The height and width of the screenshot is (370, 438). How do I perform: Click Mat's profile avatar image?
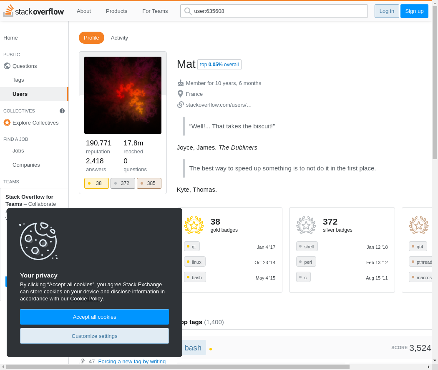(123, 95)
